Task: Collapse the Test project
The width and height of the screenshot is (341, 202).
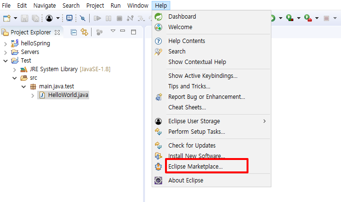Action: pyautogui.click(x=5, y=61)
